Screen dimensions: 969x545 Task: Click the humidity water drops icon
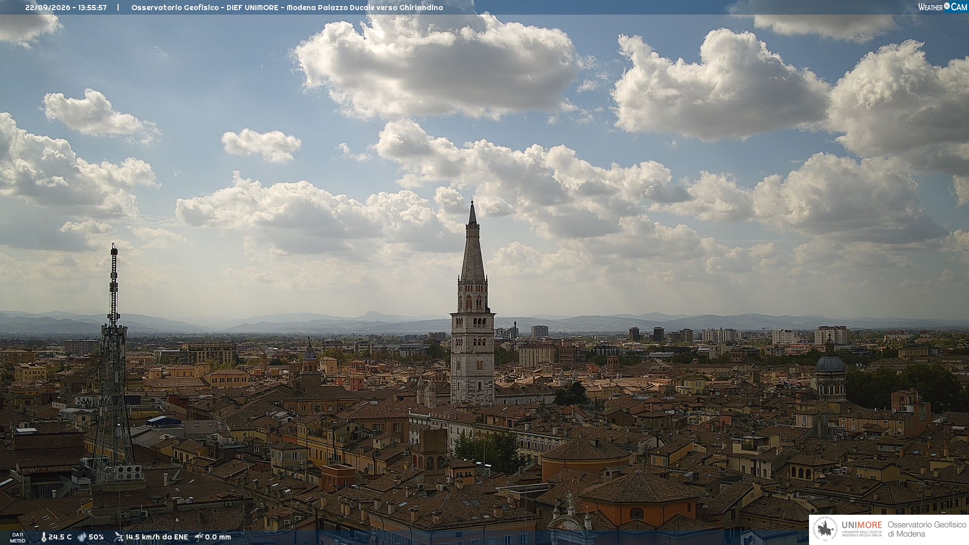pyautogui.click(x=82, y=537)
